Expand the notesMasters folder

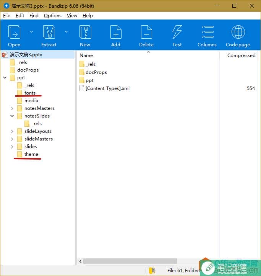tap(12, 108)
